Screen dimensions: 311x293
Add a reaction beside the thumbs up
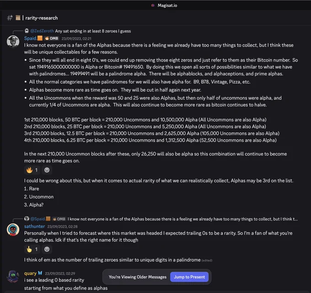click(x=47, y=249)
